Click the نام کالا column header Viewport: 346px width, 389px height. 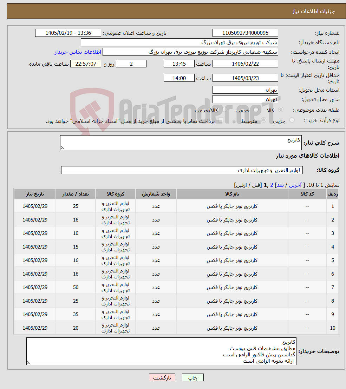tap(232, 194)
